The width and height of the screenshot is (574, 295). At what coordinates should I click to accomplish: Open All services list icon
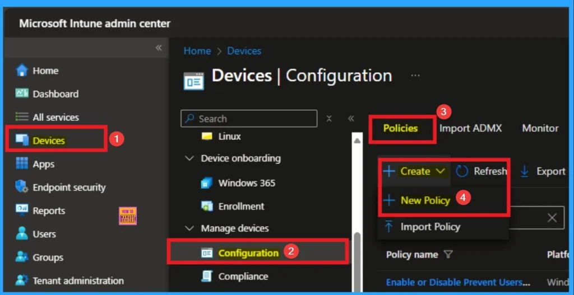click(22, 117)
